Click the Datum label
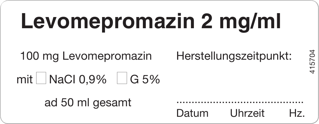 click(192, 113)
